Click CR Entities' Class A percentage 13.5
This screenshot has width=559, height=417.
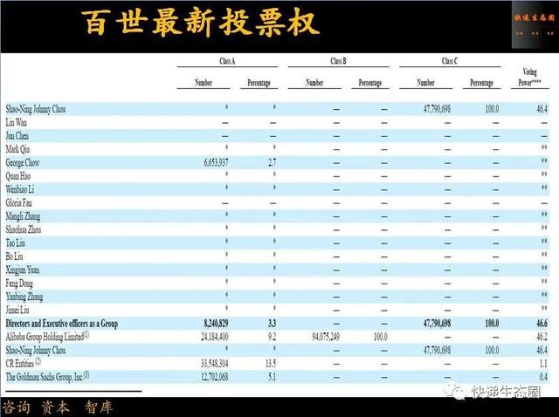tap(271, 364)
